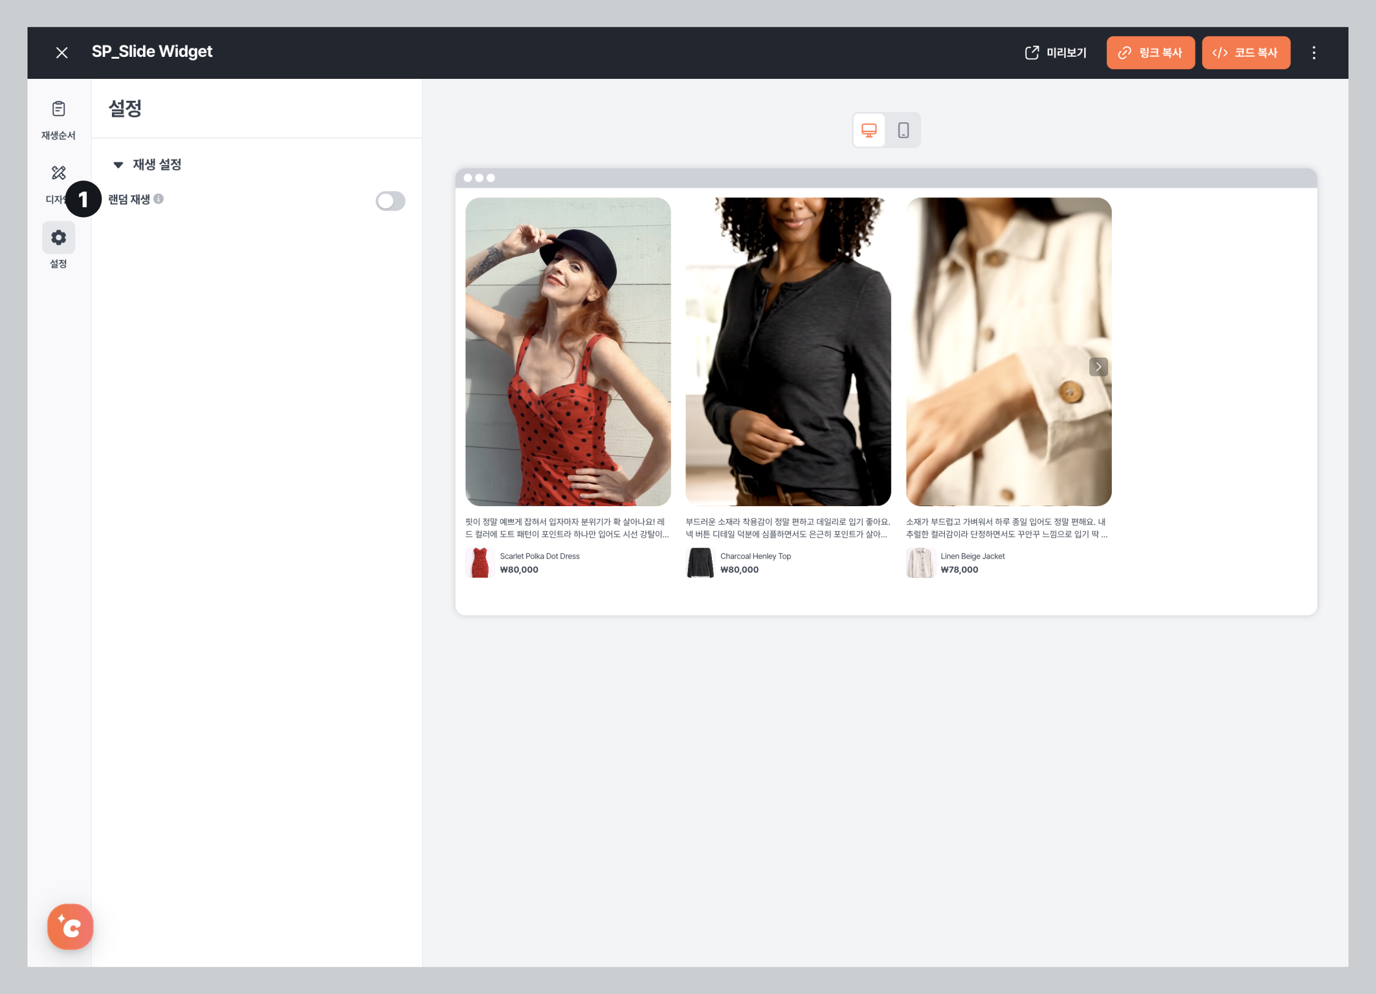
Task: Advance slider with the next arrow
Action: point(1098,367)
